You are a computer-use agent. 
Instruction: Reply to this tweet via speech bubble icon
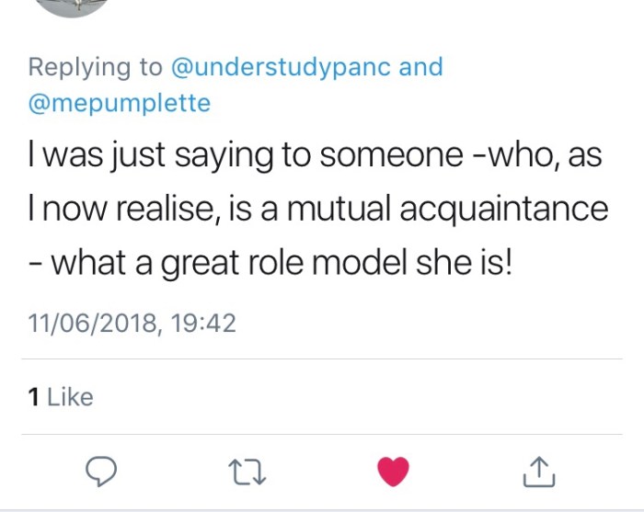coord(100,472)
